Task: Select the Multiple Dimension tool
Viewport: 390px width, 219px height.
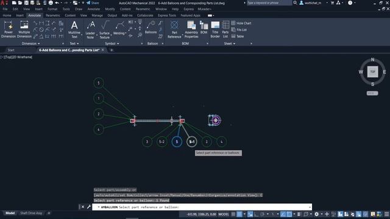Action: (24, 29)
